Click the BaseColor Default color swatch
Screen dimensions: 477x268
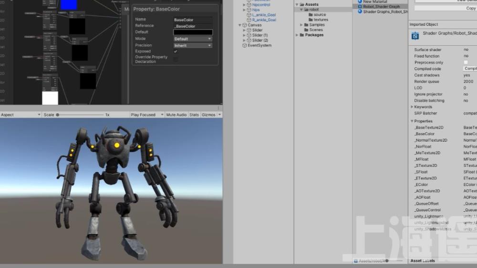(193, 32)
